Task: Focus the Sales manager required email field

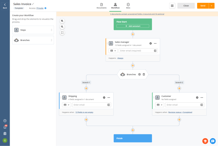Action: [138, 51]
